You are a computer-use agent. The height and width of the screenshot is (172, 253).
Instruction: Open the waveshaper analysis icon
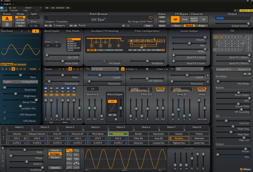(116, 119)
